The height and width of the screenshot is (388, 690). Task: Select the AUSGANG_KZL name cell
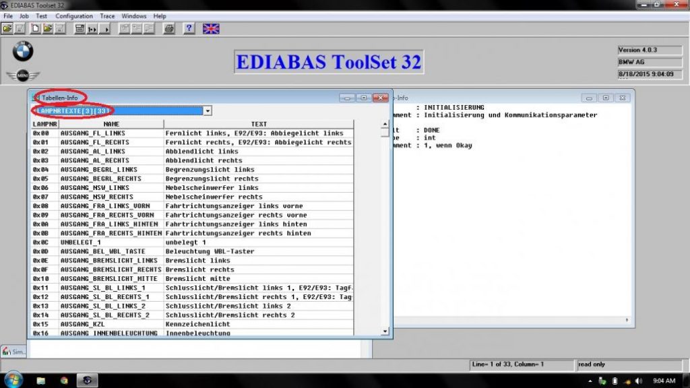tap(111, 324)
